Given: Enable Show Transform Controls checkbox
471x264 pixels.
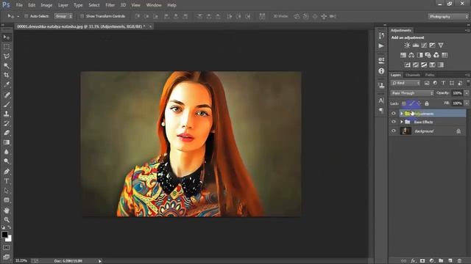Looking at the screenshot, I should tap(82, 16).
